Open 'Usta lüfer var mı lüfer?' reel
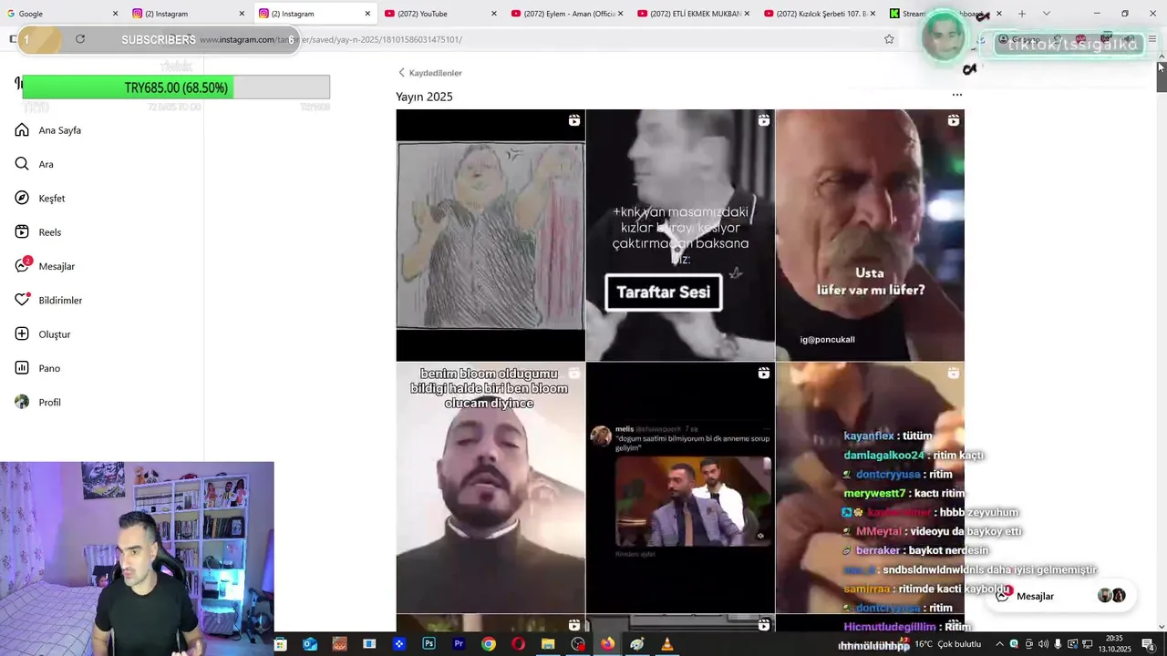Screen dimensions: 1167x656 coord(870,235)
